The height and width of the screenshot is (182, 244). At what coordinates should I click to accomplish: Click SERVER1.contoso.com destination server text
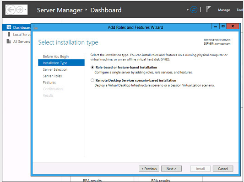[217, 44]
